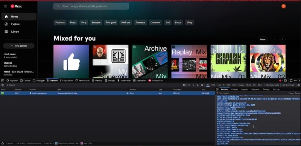
Task: Select the Party chip
Action: (84, 23)
